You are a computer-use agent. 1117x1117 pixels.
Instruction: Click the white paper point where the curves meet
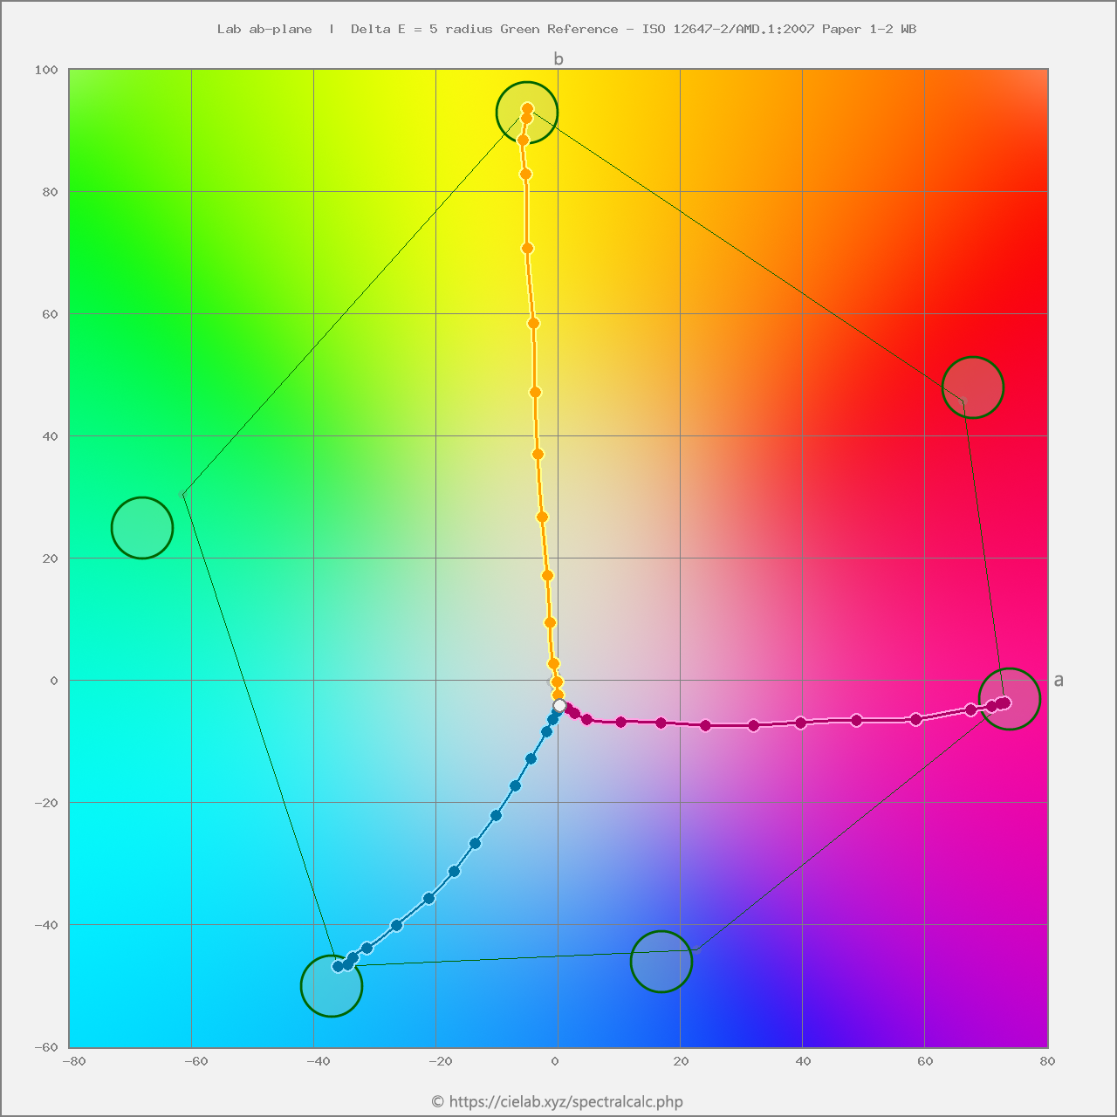pyautogui.click(x=559, y=705)
